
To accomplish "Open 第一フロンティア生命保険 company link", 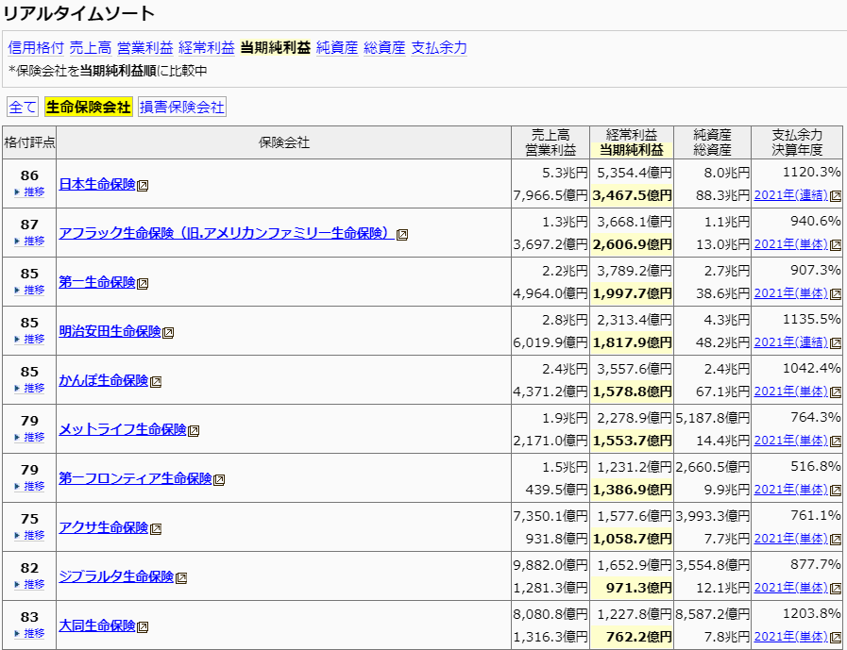I will click(x=135, y=479).
